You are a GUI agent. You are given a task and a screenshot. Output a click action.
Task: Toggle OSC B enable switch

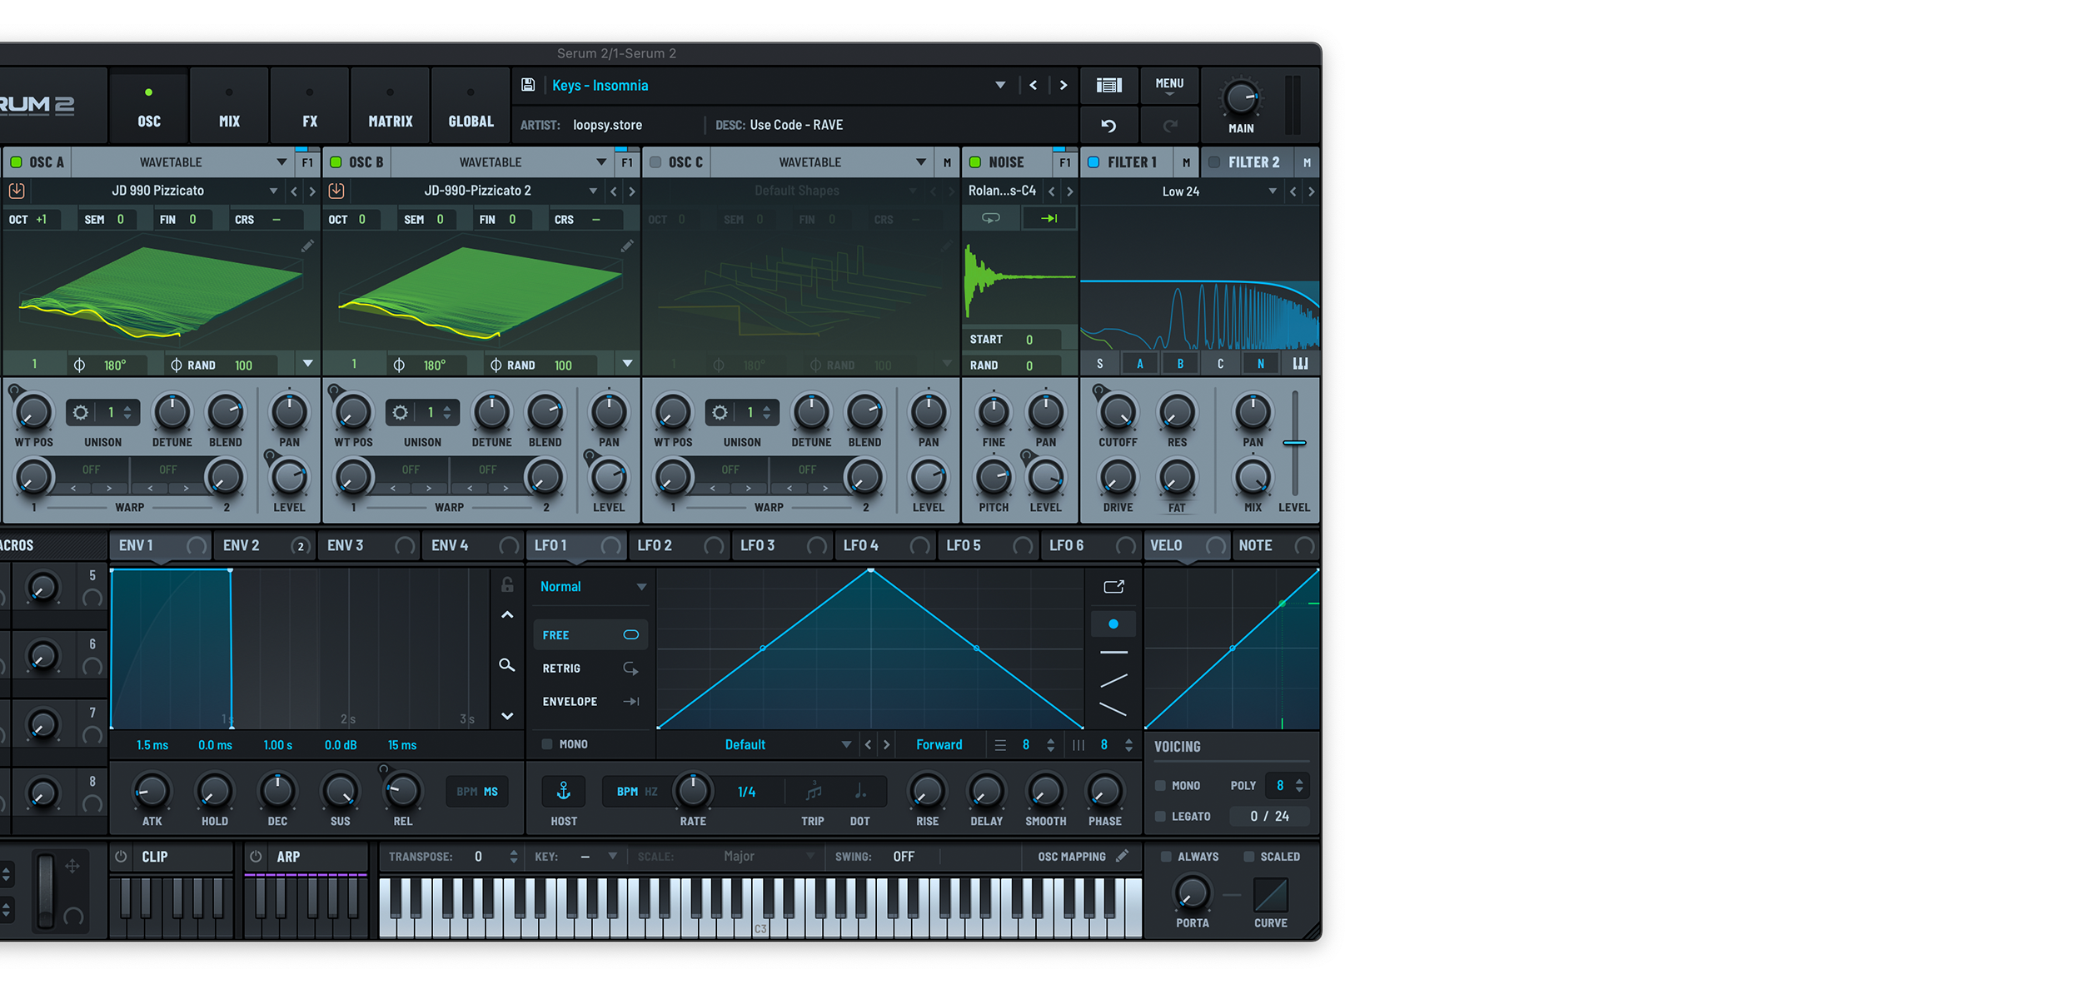point(336,162)
